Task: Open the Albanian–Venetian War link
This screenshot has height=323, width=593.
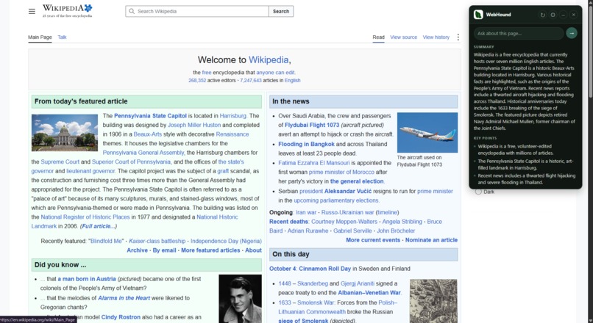Action: tap(369, 292)
